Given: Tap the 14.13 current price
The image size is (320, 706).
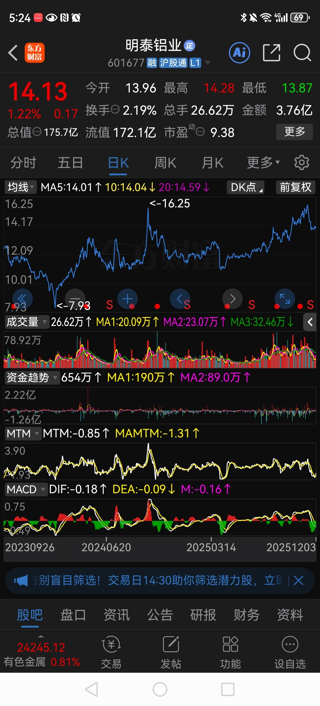Looking at the screenshot, I should [38, 92].
